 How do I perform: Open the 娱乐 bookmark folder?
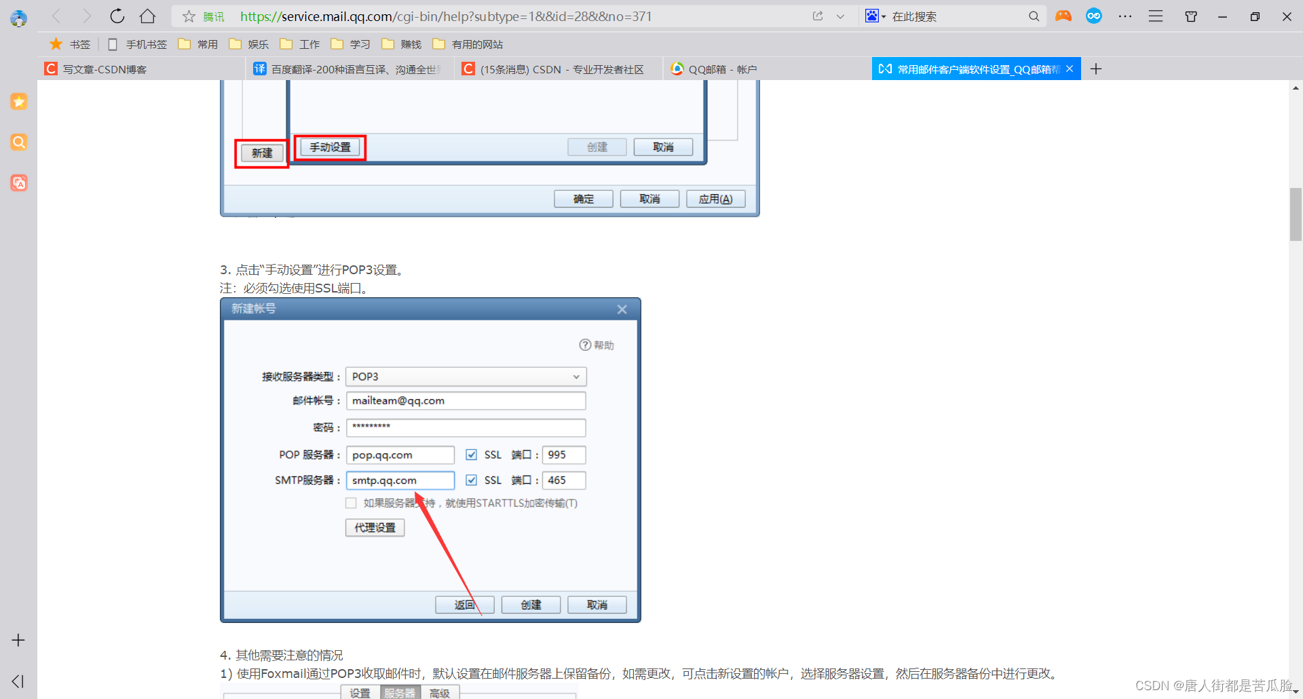click(x=249, y=44)
